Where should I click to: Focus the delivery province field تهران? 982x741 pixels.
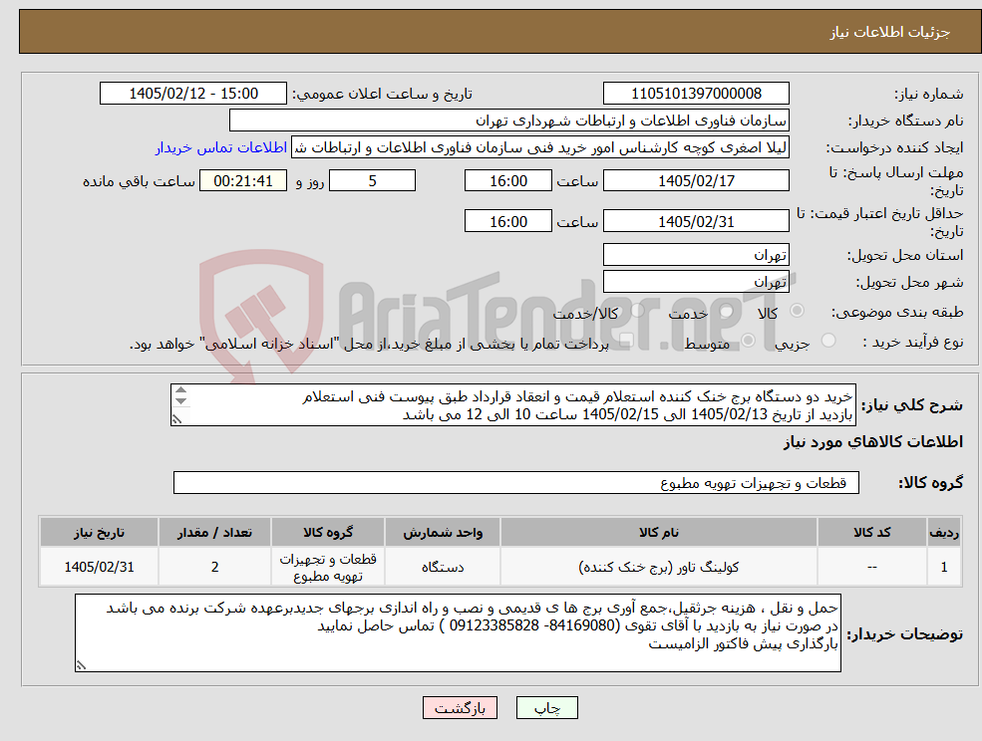coord(696,255)
